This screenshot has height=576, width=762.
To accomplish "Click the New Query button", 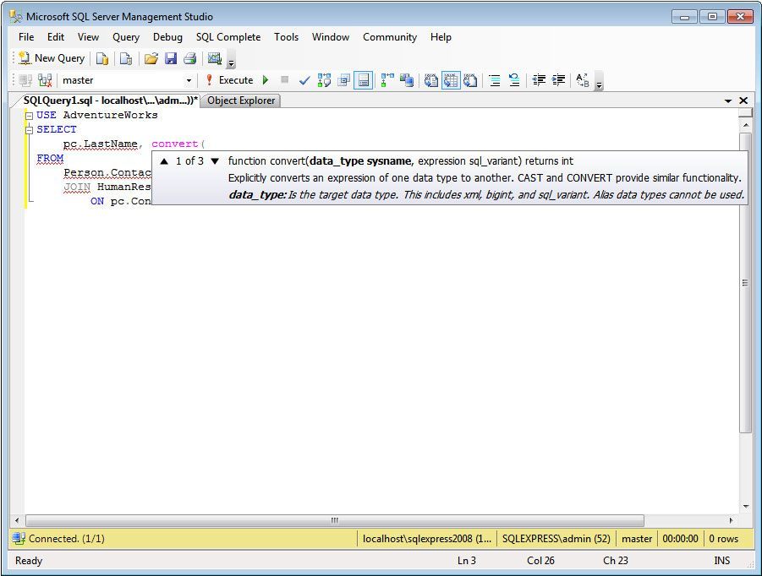I will [x=52, y=57].
